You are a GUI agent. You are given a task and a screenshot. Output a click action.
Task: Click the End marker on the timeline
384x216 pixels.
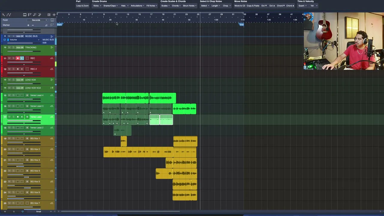click(x=241, y=25)
